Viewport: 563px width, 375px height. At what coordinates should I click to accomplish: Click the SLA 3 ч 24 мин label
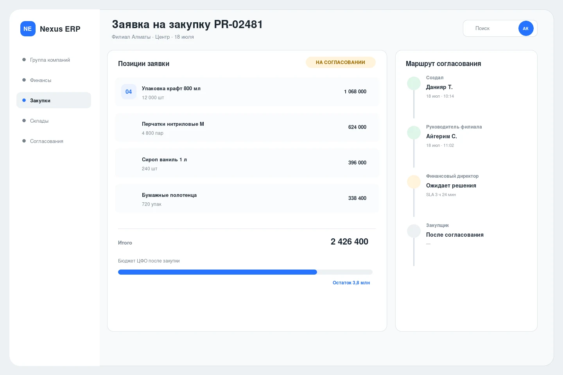441,195
